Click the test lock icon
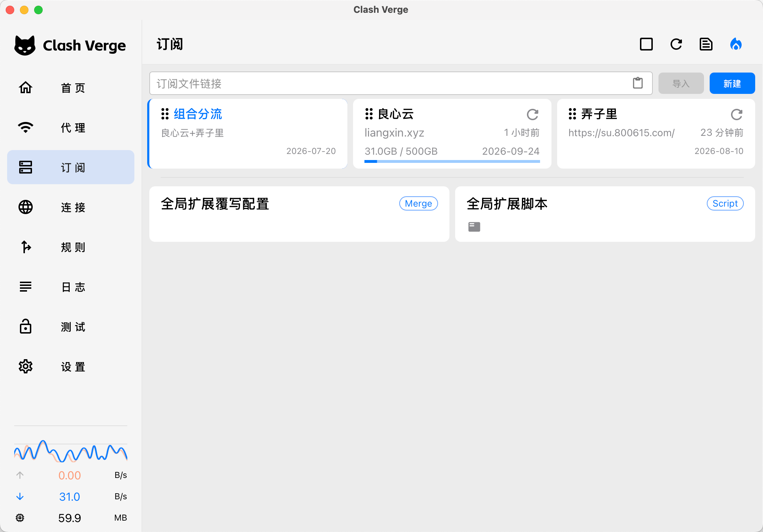The height and width of the screenshot is (532, 763). (x=26, y=326)
